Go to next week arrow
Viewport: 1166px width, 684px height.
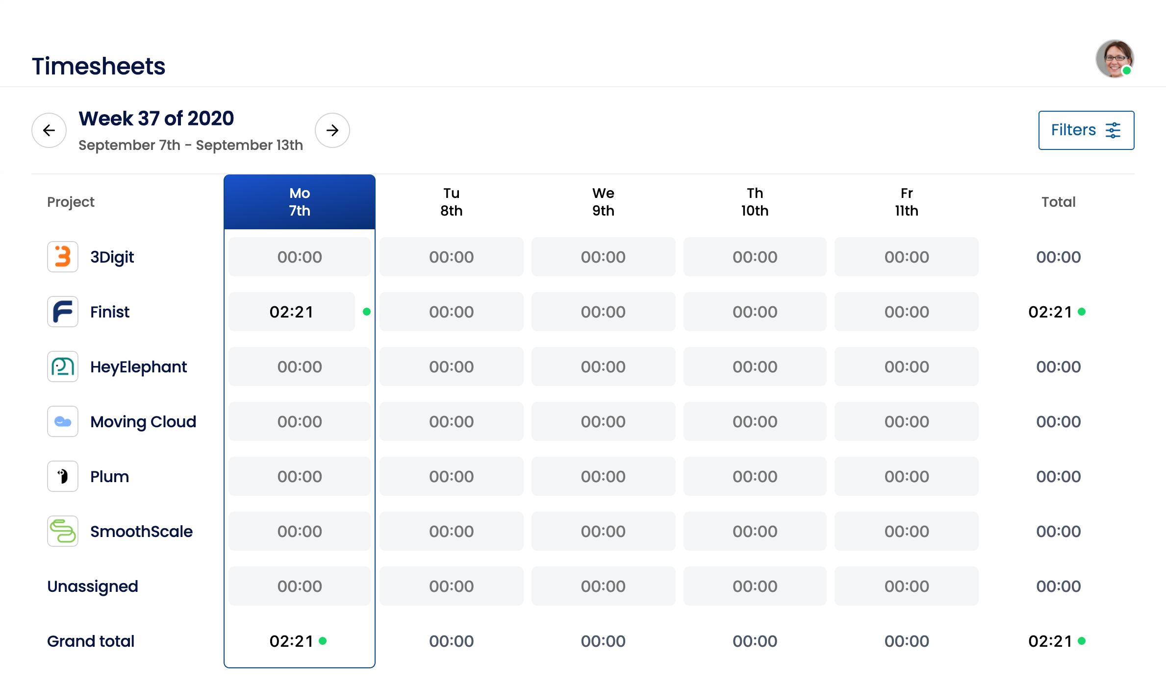pyautogui.click(x=332, y=130)
